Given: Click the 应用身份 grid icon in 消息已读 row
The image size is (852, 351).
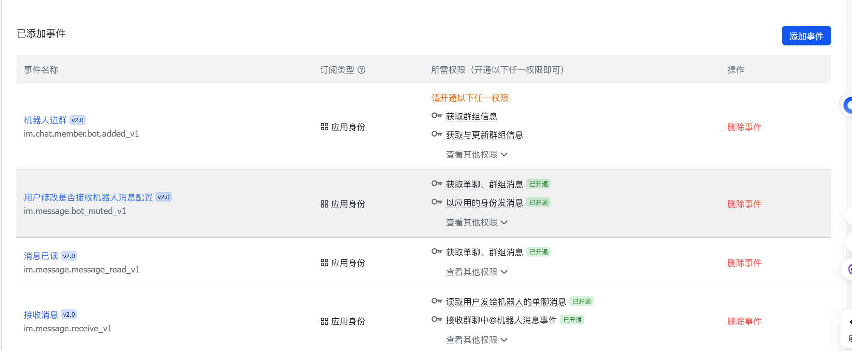Looking at the screenshot, I should pos(324,262).
